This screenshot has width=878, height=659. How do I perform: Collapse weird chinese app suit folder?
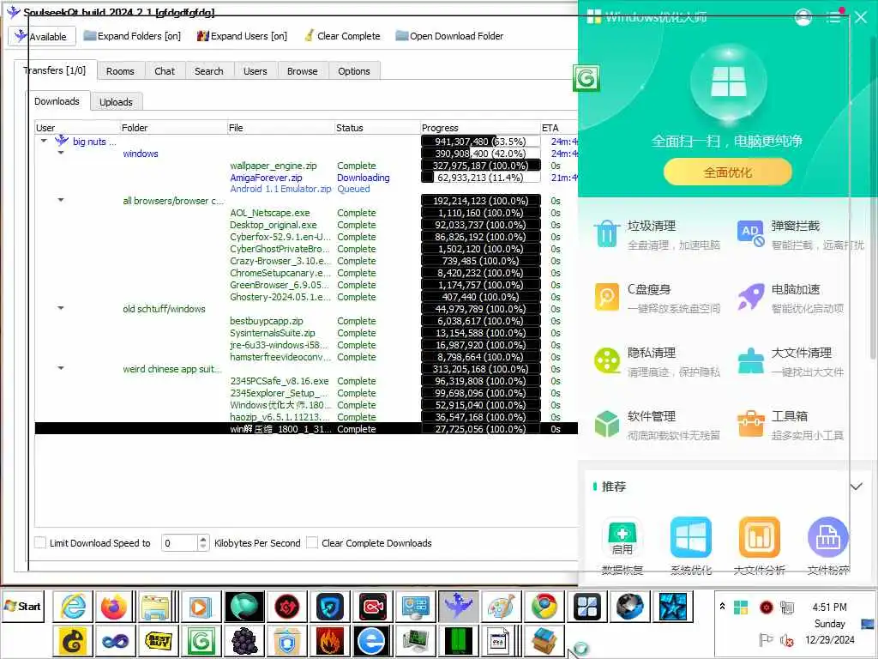(61, 368)
